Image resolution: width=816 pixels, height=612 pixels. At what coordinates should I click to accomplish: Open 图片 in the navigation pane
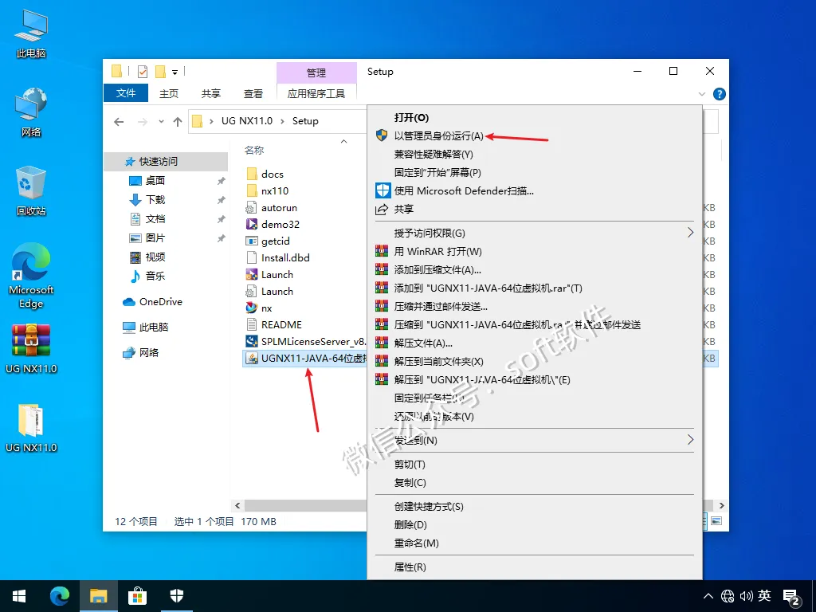coord(155,237)
